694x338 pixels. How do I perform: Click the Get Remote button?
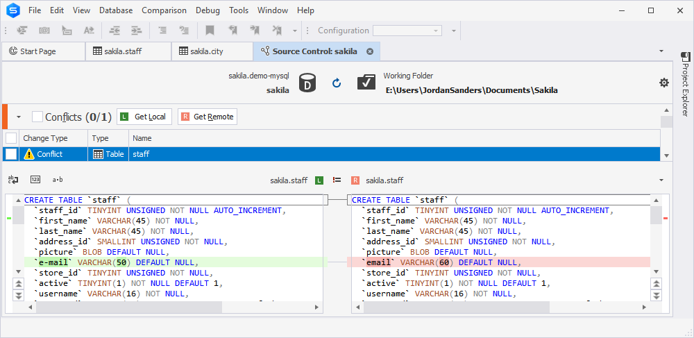(207, 117)
